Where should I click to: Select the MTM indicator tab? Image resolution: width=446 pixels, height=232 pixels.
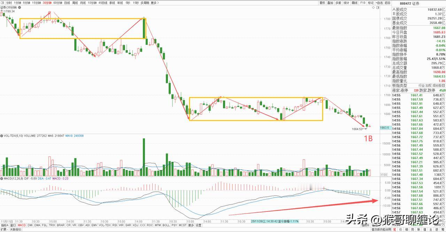point(158,226)
